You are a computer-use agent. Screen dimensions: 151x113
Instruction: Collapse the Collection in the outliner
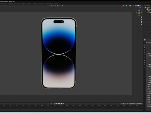146,9
